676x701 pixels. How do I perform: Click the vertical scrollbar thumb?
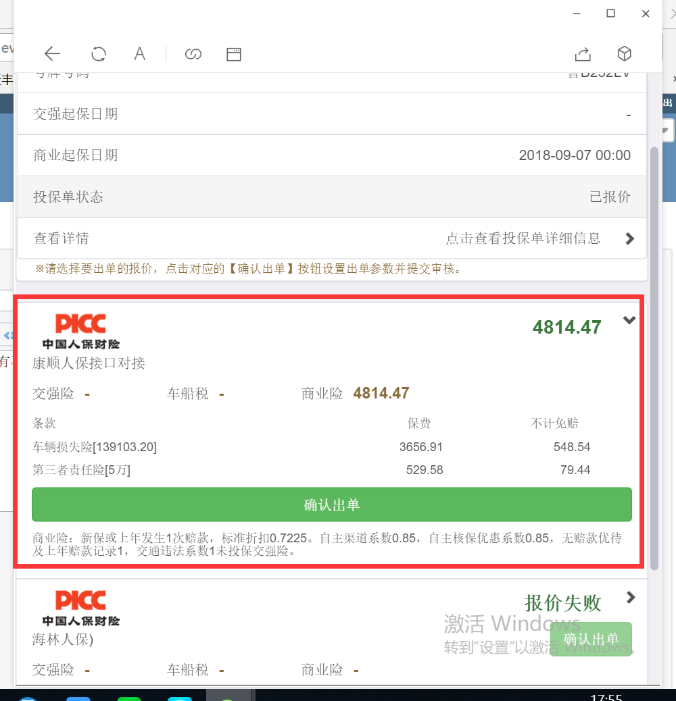[x=654, y=358]
